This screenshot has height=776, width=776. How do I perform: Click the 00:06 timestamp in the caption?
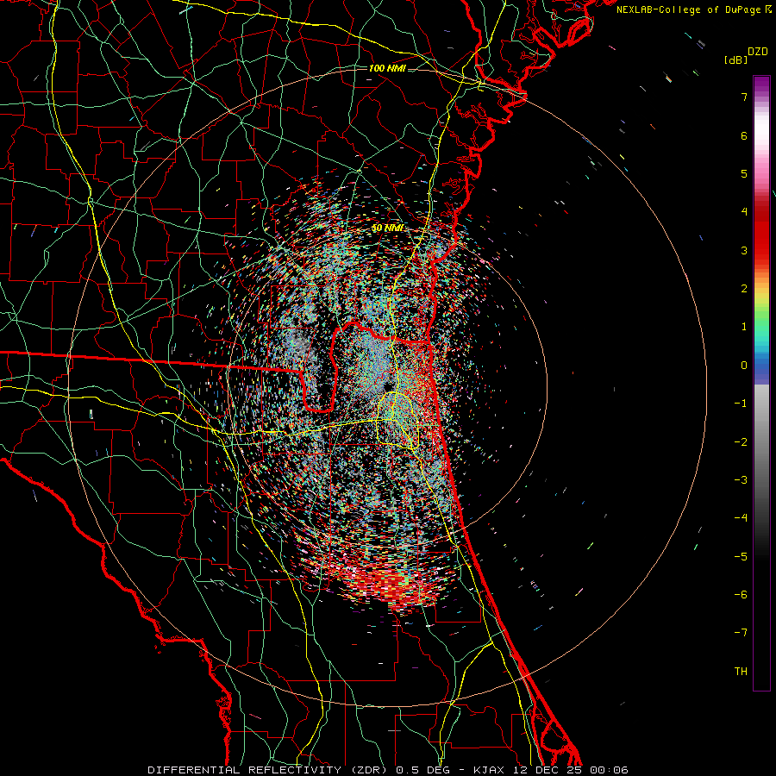(x=609, y=770)
